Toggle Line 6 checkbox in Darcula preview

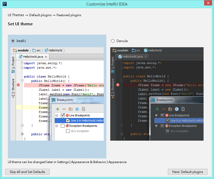(x=167, y=120)
